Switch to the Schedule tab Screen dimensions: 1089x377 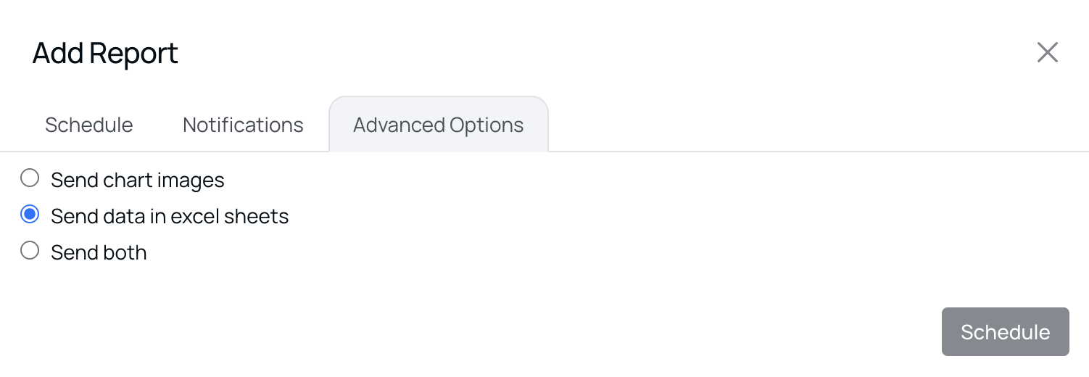click(88, 125)
